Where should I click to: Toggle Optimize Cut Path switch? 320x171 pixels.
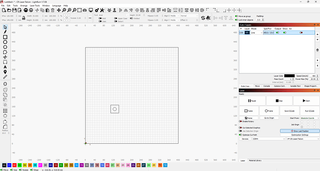(x=240, y=135)
